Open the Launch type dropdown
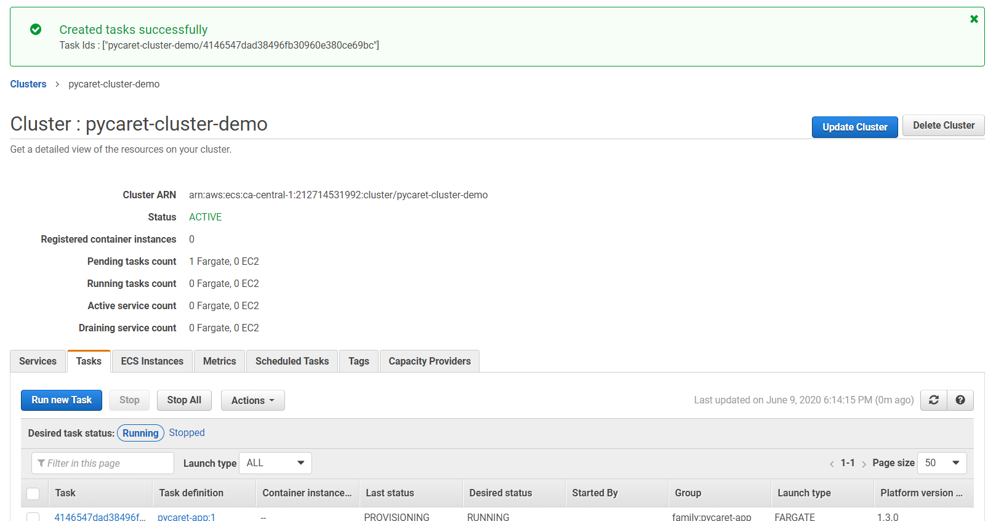Viewport: 996px width, 521px height. pos(275,463)
